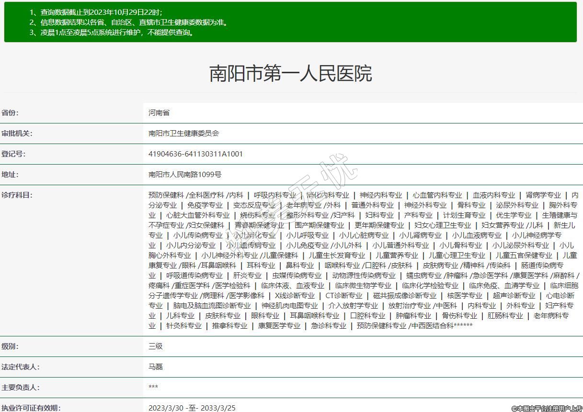Viewport: 583px width, 412px height.
Task: Select the 地址 row label
Action: pyautogui.click(x=10, y=175)
